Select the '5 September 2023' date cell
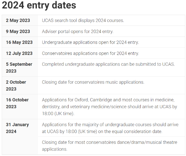The image size is (186, 156). click(x=19, y=67)
